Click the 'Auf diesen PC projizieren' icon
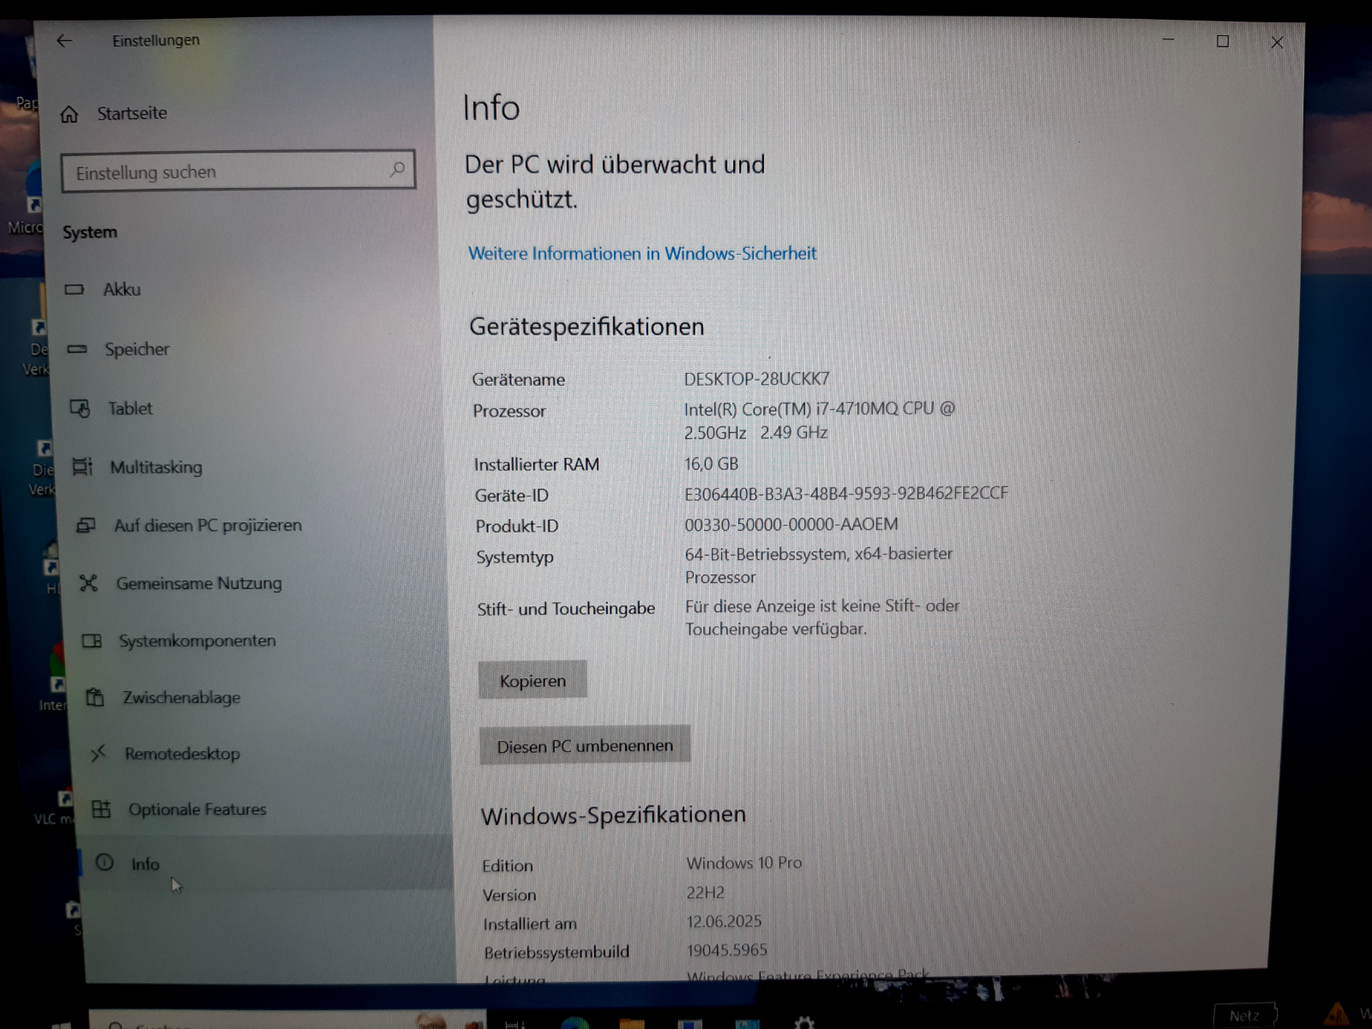Image resolution: width=1372 pixels, height=1029 pixels. (86, 525)
